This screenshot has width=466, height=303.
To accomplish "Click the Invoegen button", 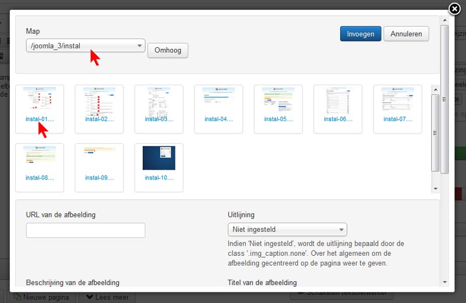I will (x=361, y=34).
